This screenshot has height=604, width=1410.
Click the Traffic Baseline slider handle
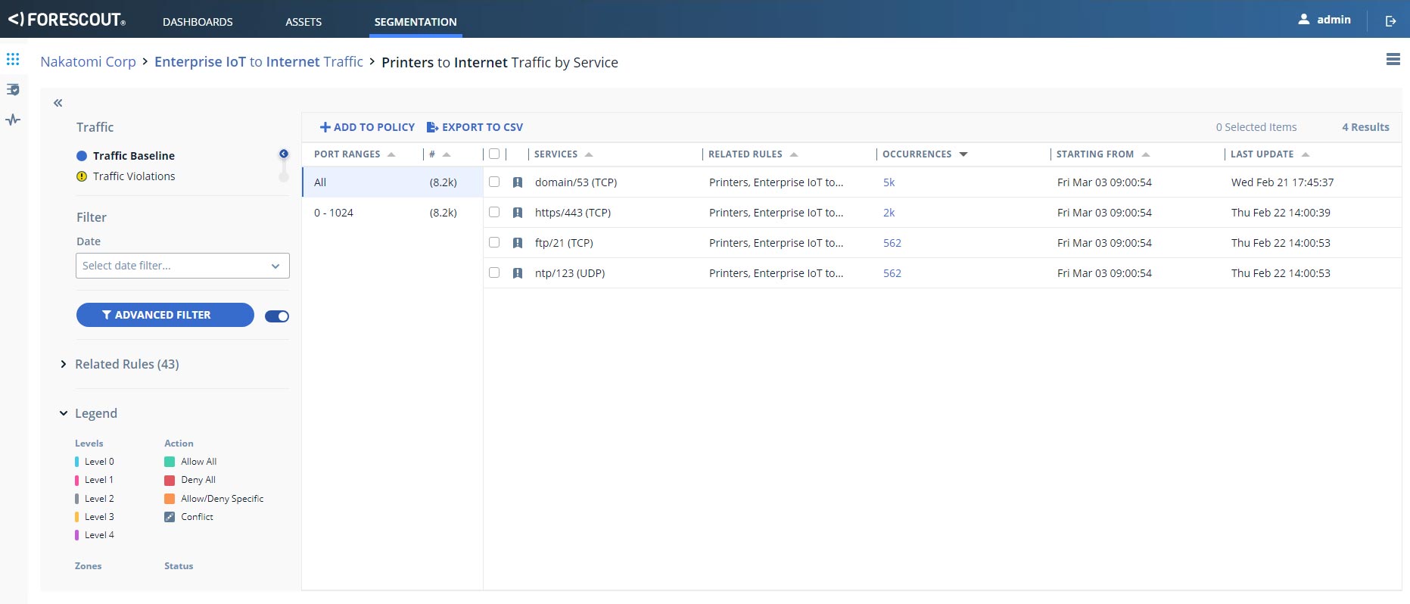click(x=284, y=154)
